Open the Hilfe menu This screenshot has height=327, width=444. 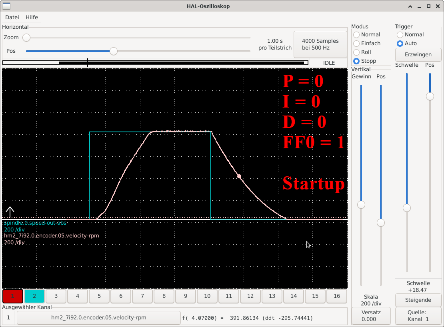pyautogui.click(x=32, y=17)
